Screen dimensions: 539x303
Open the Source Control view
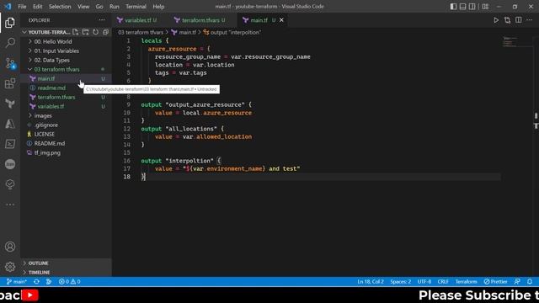pos(10,63)
